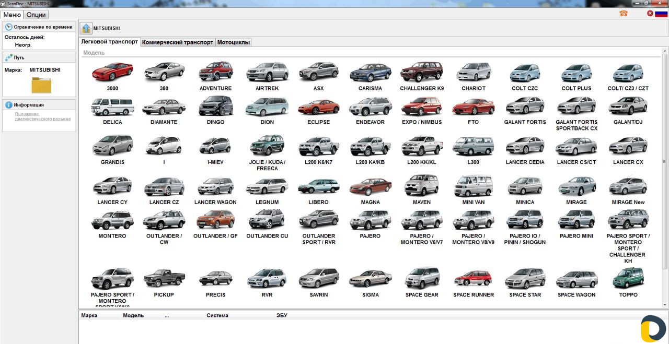669x344 pixels.
Task: Select the DELICA van
Action: tap(112, 106)
